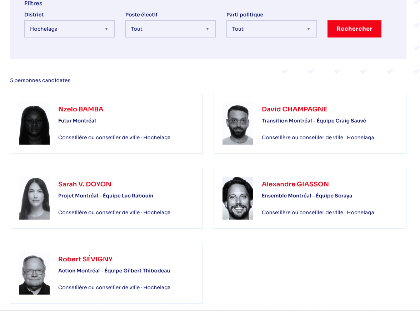Click Sarah V. DOYON's portrait photo

[x=34, y=198]
